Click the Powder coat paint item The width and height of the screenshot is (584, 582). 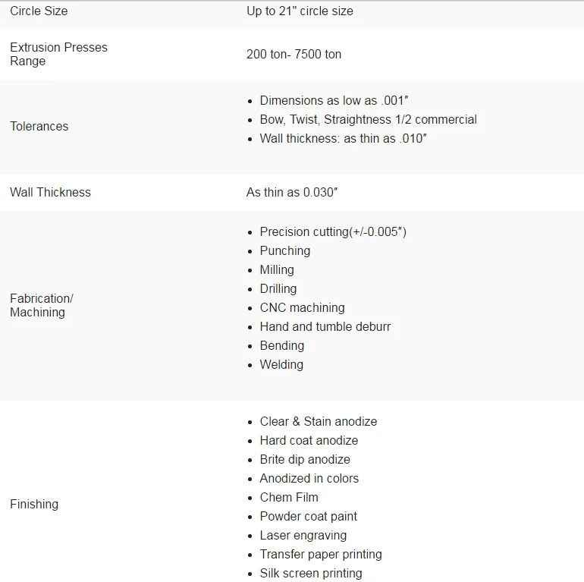pyautogui.click(x=308, y=516)
